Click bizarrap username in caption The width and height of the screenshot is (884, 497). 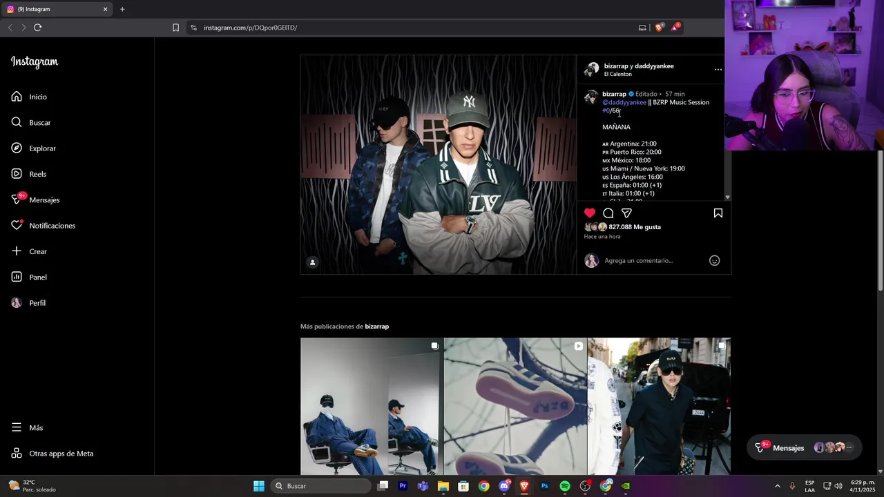[x=614, y=94]
